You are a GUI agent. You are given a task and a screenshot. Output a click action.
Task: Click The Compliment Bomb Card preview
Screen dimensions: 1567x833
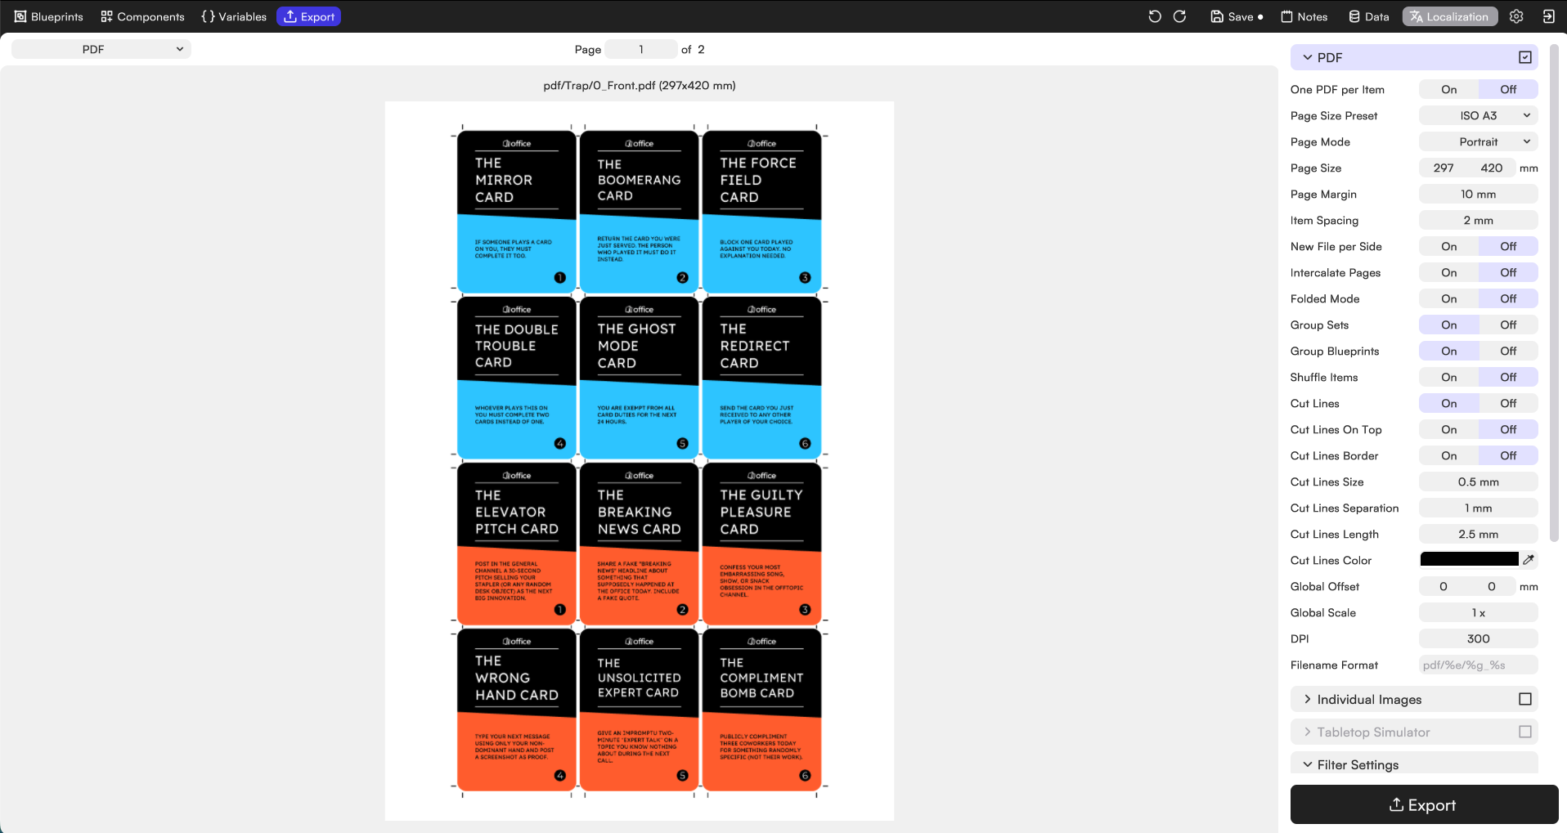[x=761, y=709]
